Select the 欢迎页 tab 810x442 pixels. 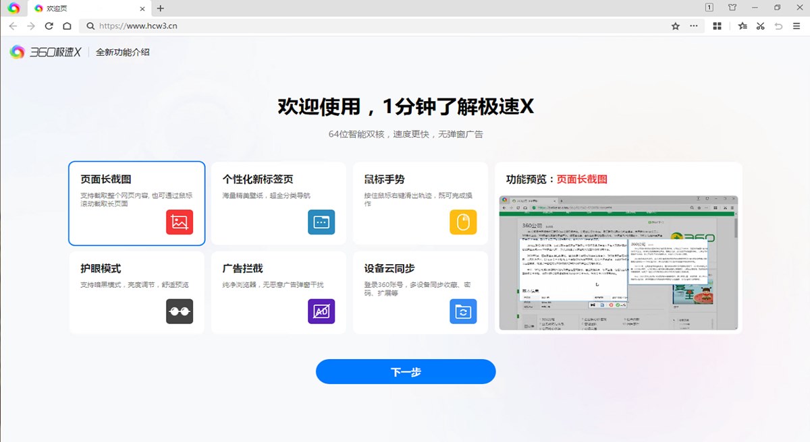tap(90, 8)
